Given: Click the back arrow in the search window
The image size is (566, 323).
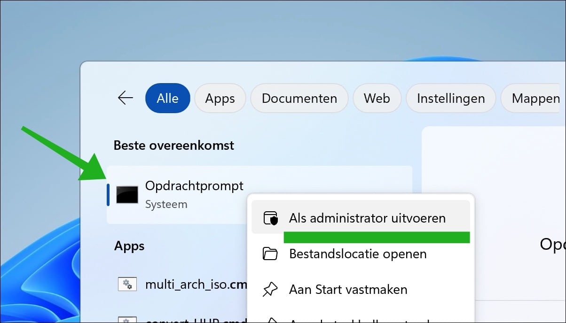Looking at the screenshot, I should 125,98.
